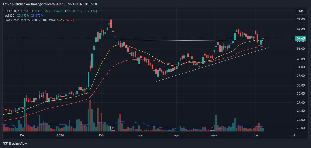Open the TradingView logo link

click(x=15, y=143)
